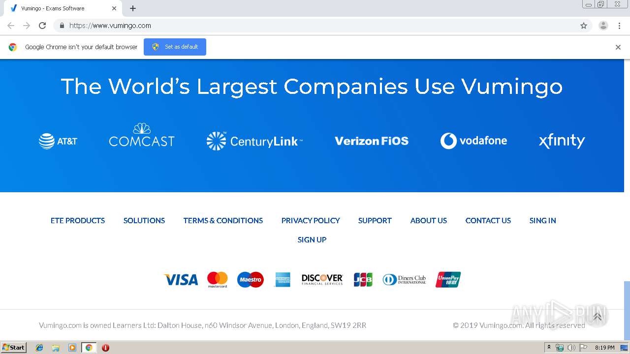Open TERMS & CONDITIONS link
This screenshot has height=354, width=630.
coord(223,221)
